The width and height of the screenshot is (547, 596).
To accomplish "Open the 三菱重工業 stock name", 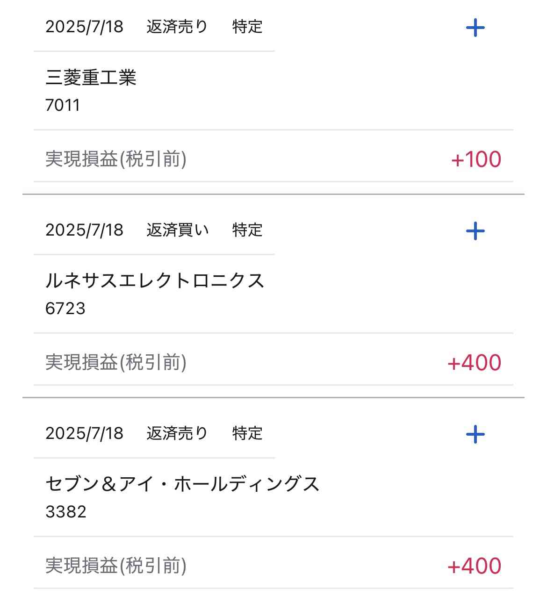I will (91, 77).
